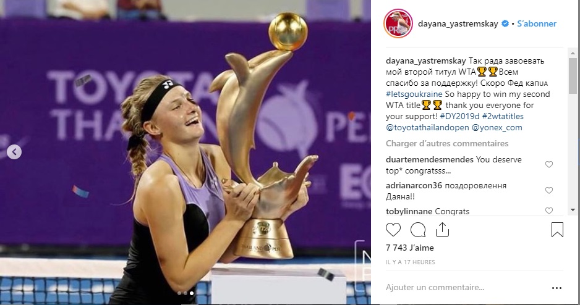Screen dimensions: 580x305
Task: Share post via the upload arrow icon
Action: click(x=442, y=229)
